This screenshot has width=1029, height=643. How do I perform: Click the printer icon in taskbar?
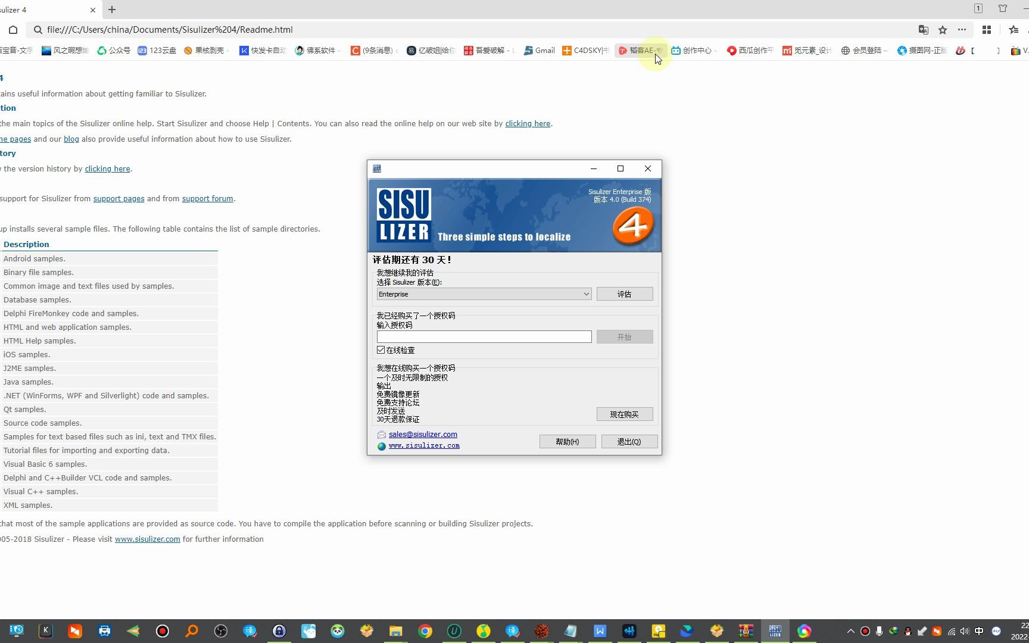coord(104,631)
